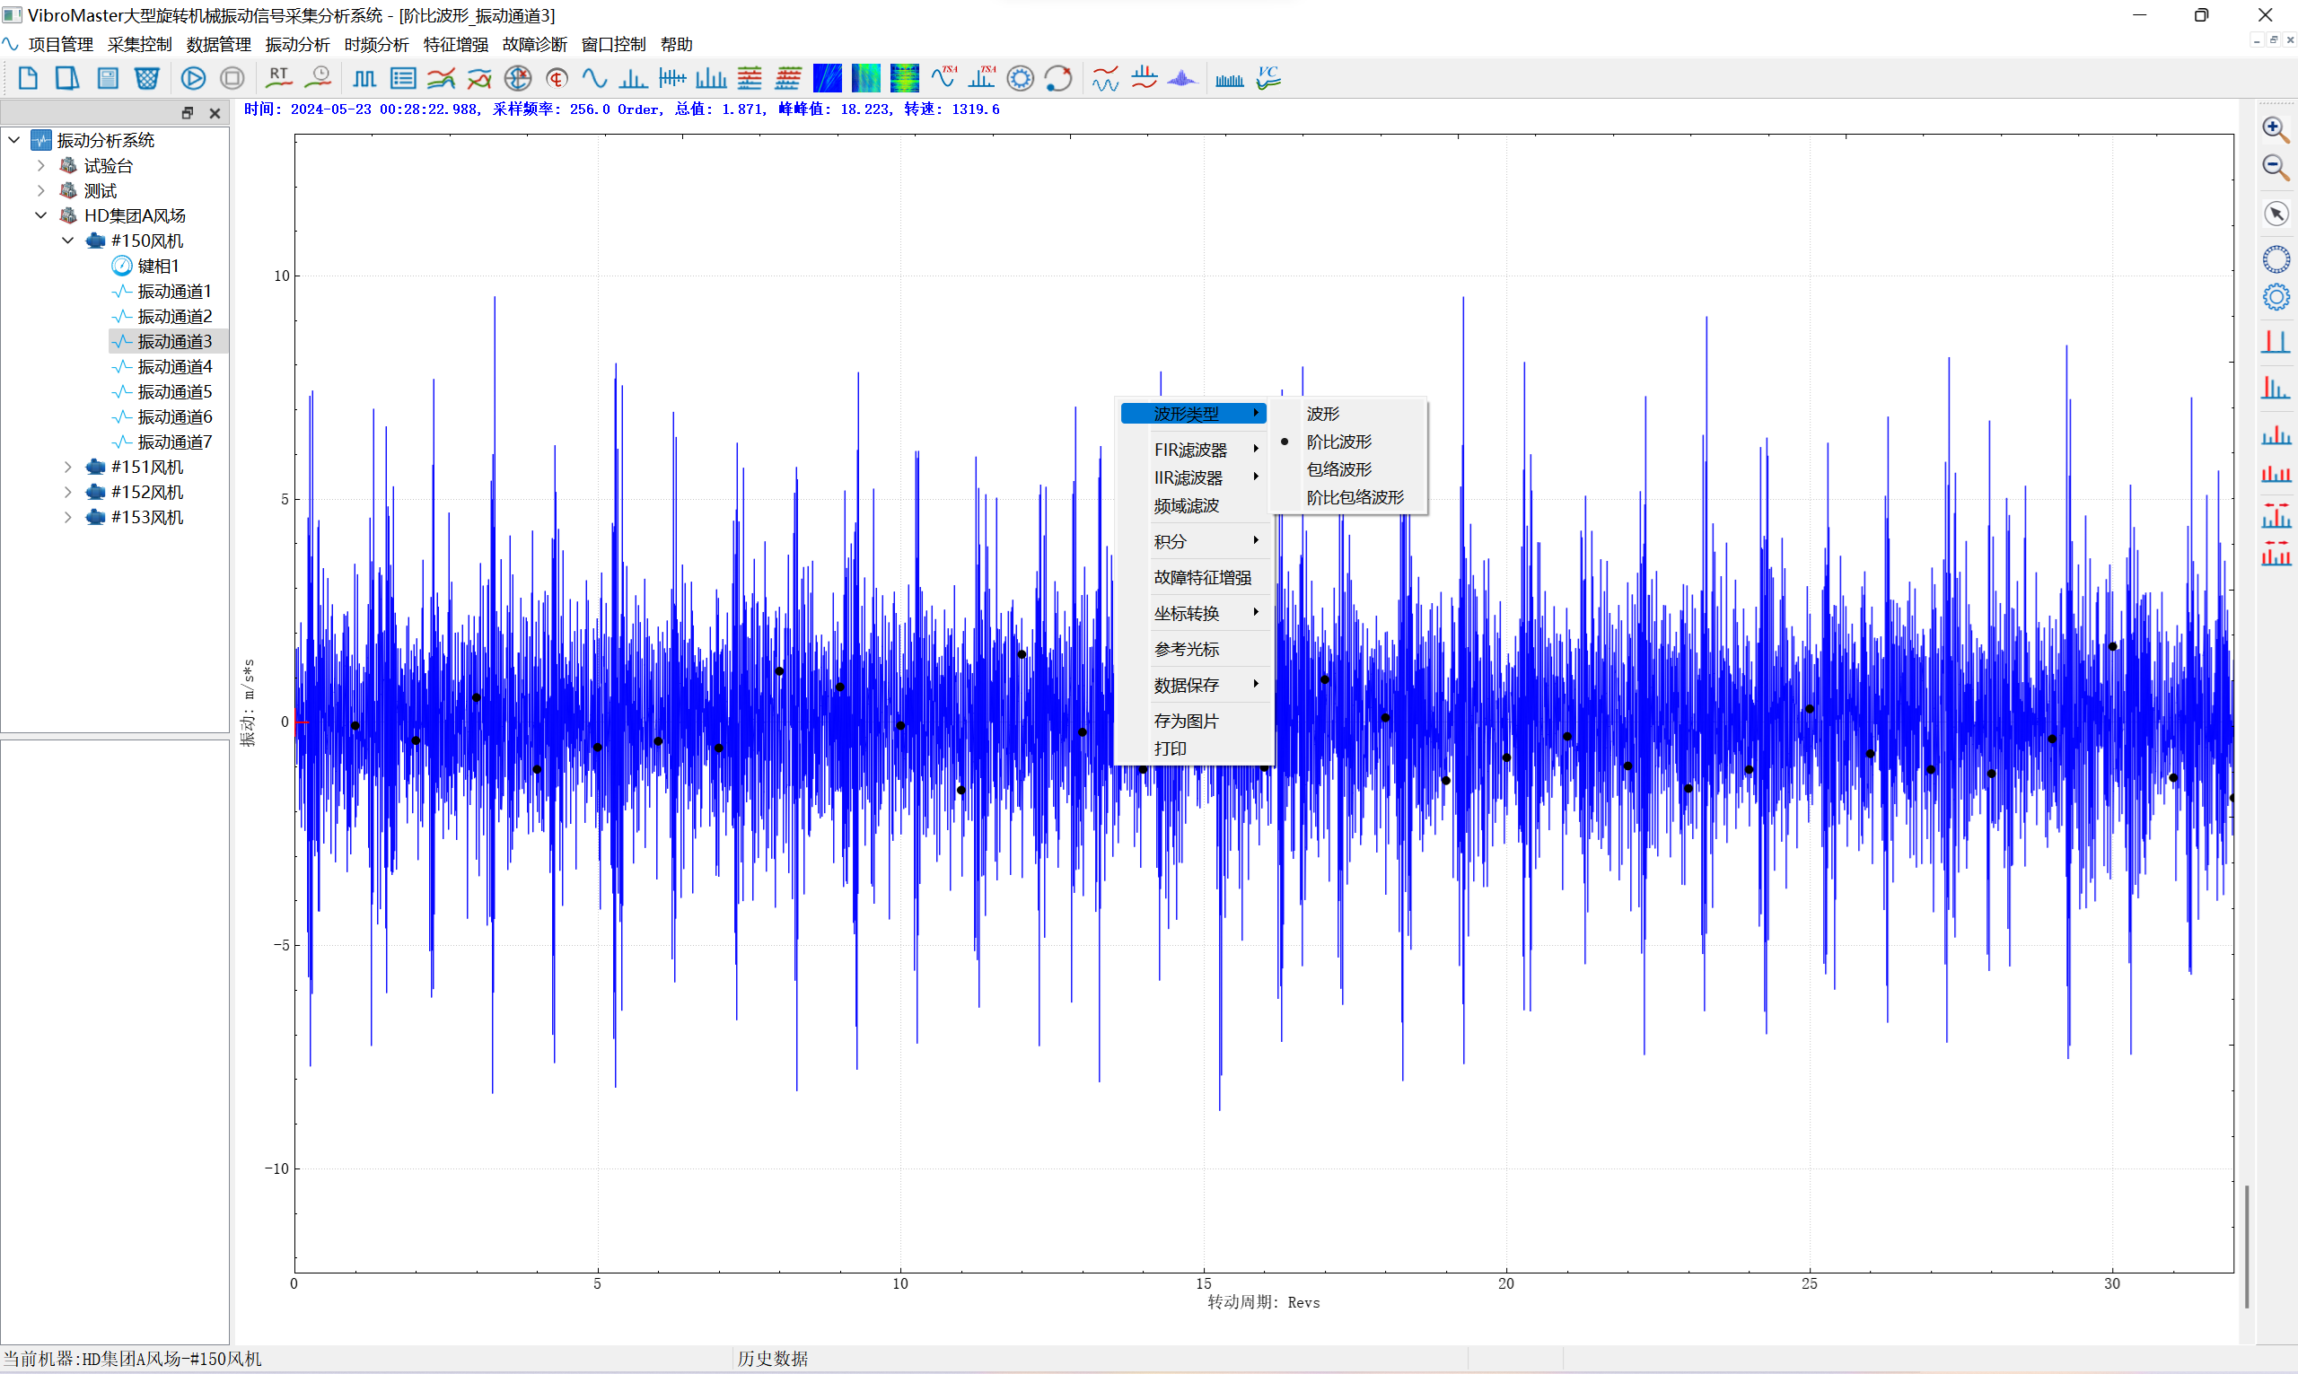Click the gear ring toolbar icon
The image size is (2298, 1374).
pyautogui.click(x=1021, y=79)
